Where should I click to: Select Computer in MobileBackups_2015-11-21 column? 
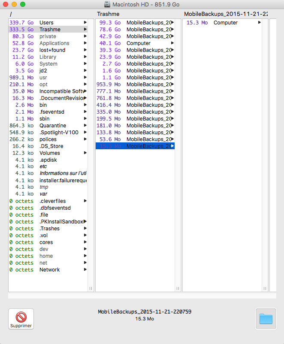(x=222, y=22)
